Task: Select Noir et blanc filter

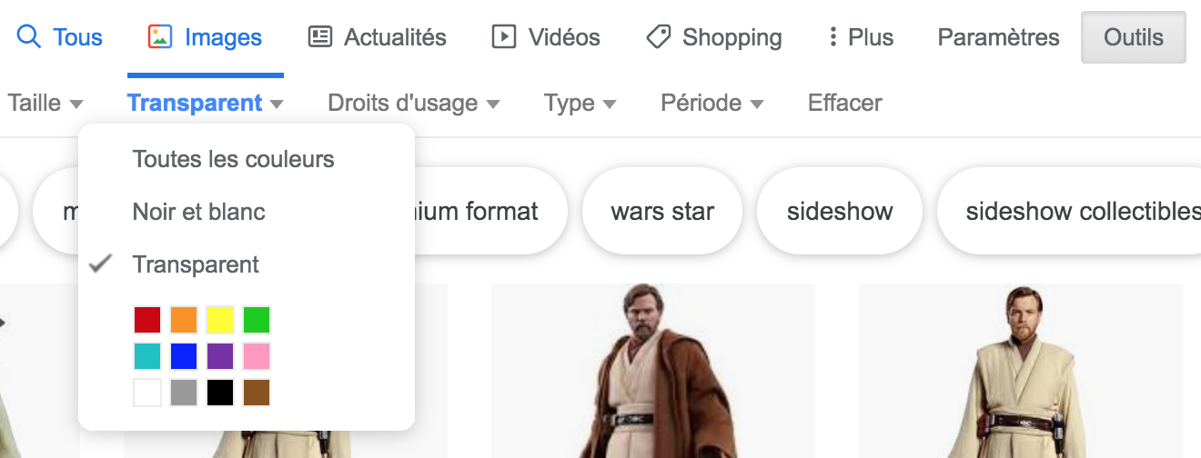Action: 198,212
